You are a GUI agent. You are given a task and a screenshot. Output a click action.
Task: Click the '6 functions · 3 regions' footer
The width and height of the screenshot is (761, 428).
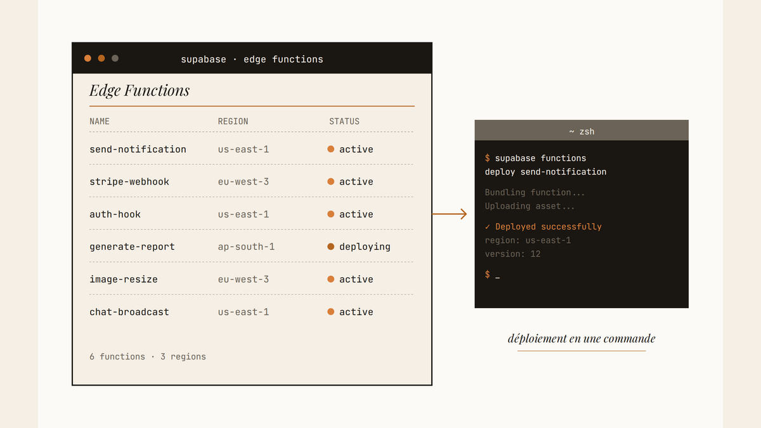pos(148,356)
